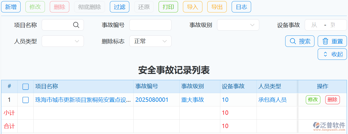The height and width of the screenshot is (134, 348).
Task: Click accident number 2025080001
Action: 152,100
